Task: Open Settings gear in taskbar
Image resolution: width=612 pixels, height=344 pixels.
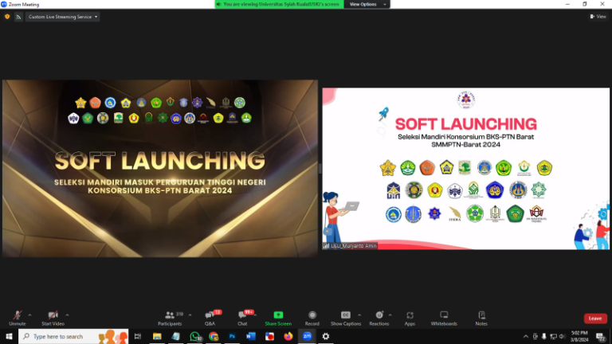Action: point(326,336)
